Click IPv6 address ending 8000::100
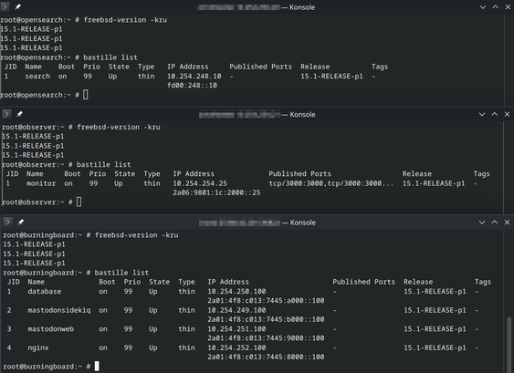Viewport: 514px width, 373px height. [266, 357]
